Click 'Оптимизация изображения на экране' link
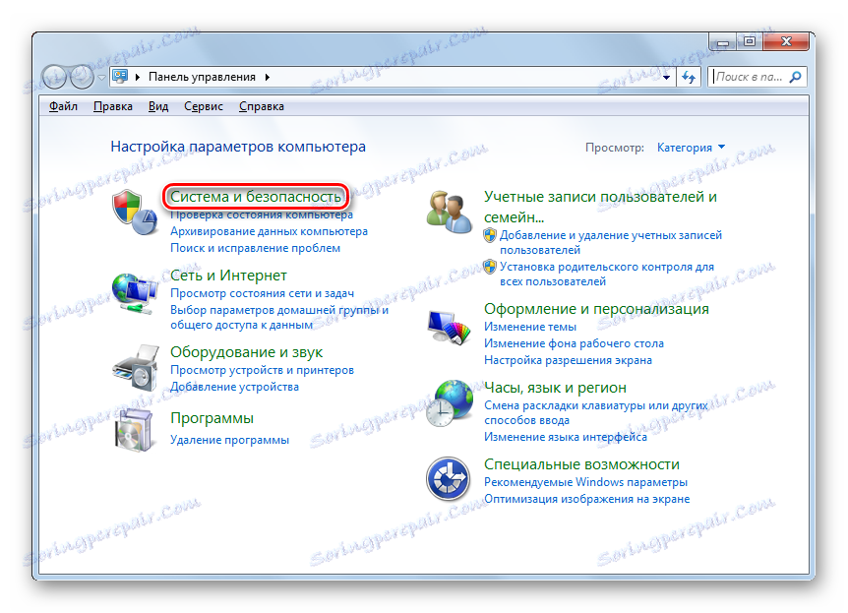The width and height of the screenshot is (848, 613). [x=586, y=500]
